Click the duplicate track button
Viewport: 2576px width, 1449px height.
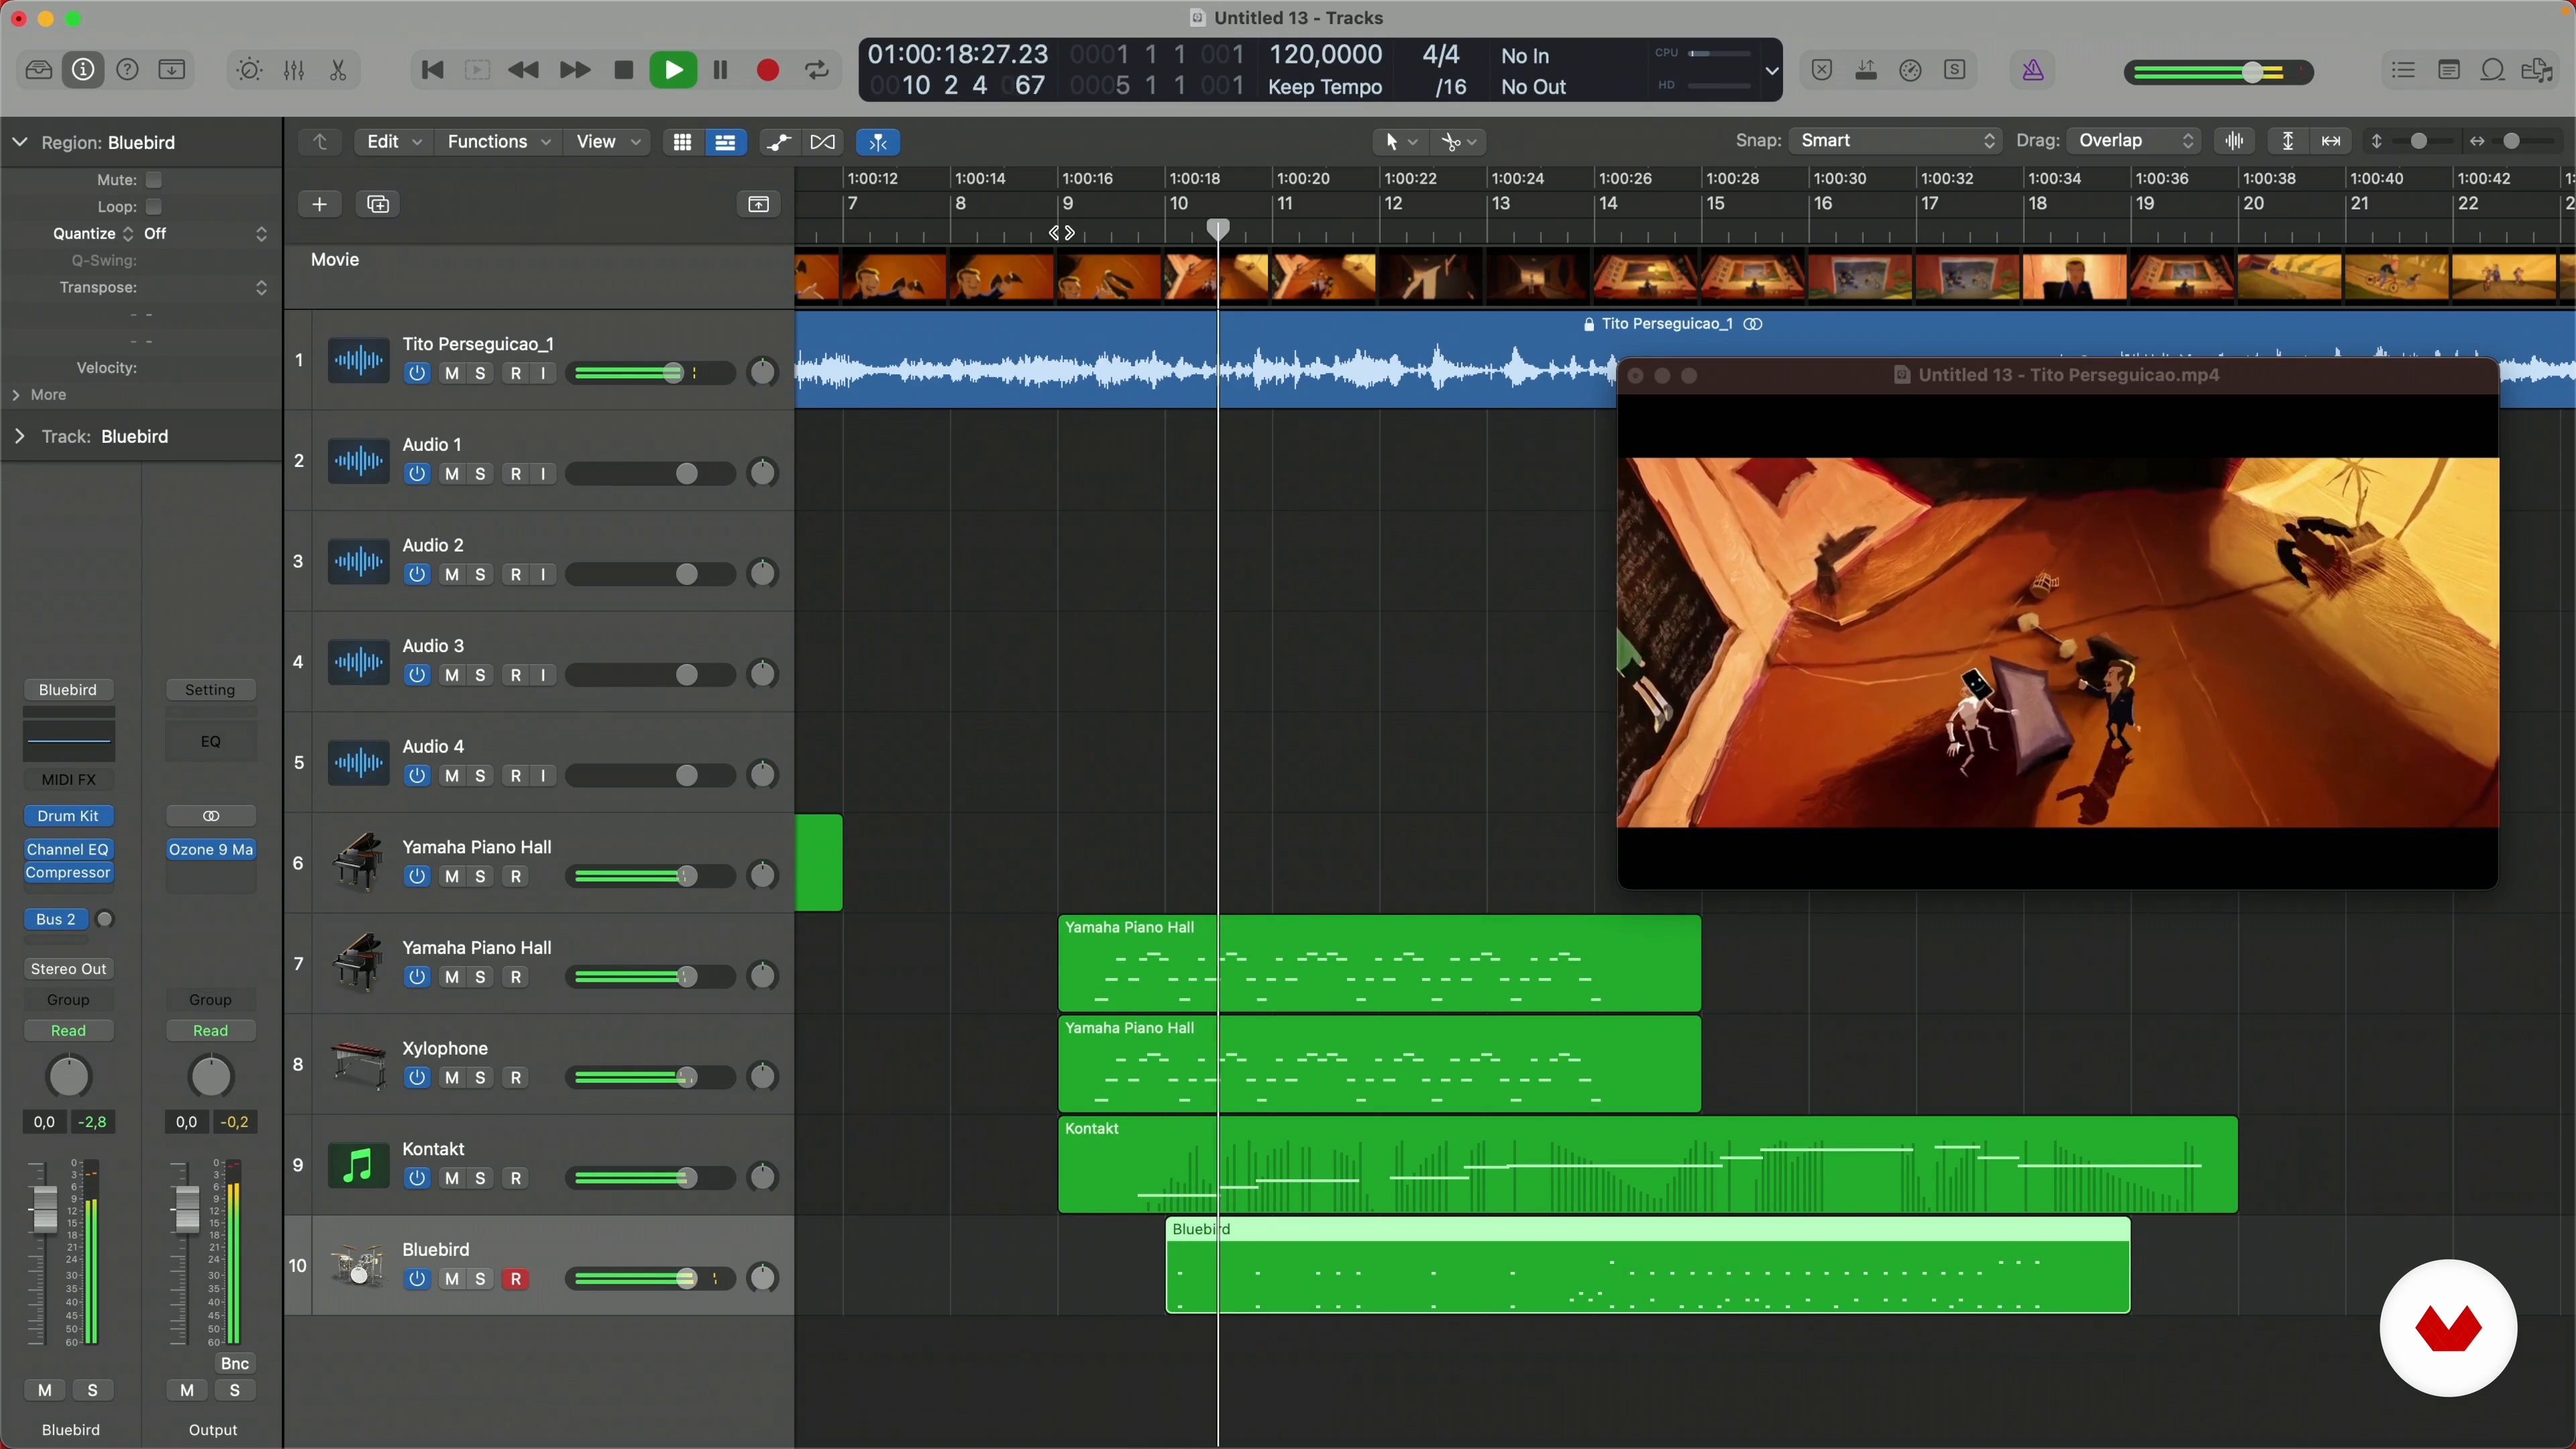pos(378,204)
